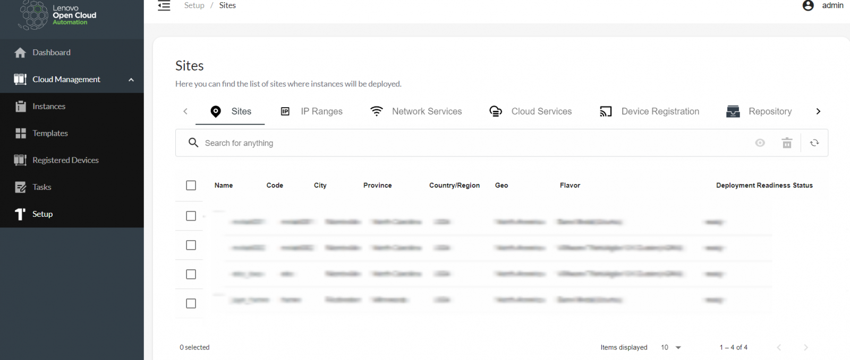Click the Templates grid icon
This screenshot has width=850, height=360.
(x=21, y=133)
